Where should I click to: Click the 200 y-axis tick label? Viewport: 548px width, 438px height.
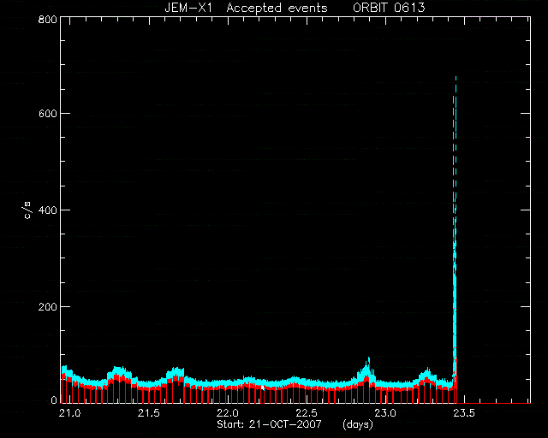point(48,306)
